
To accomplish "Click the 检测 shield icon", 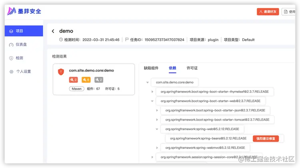I will [x=11, y=58].
